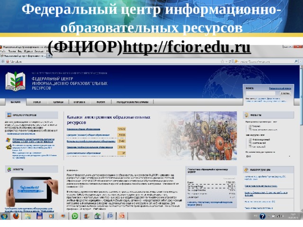Tick the first checkbox under Фильтры
This screenshot has width=303, height=227.
(x=250, y=126)
